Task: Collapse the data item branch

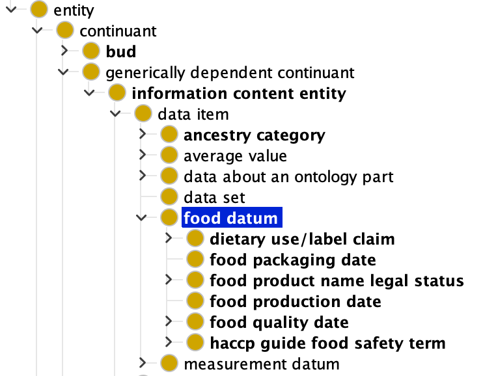Action: point(115,114)
